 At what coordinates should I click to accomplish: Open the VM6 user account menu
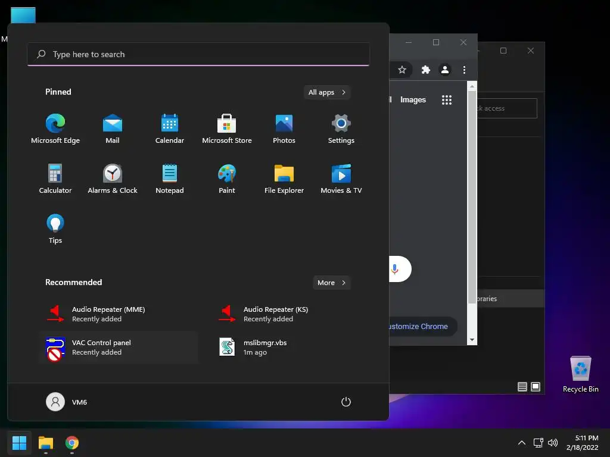pos(67,402)
